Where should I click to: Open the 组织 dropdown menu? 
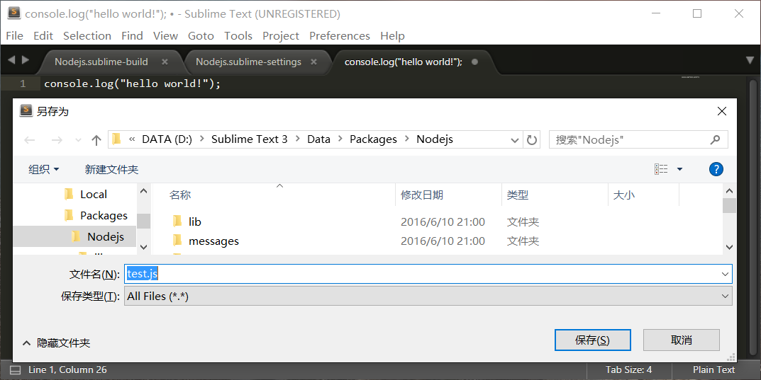pos(44,169)
